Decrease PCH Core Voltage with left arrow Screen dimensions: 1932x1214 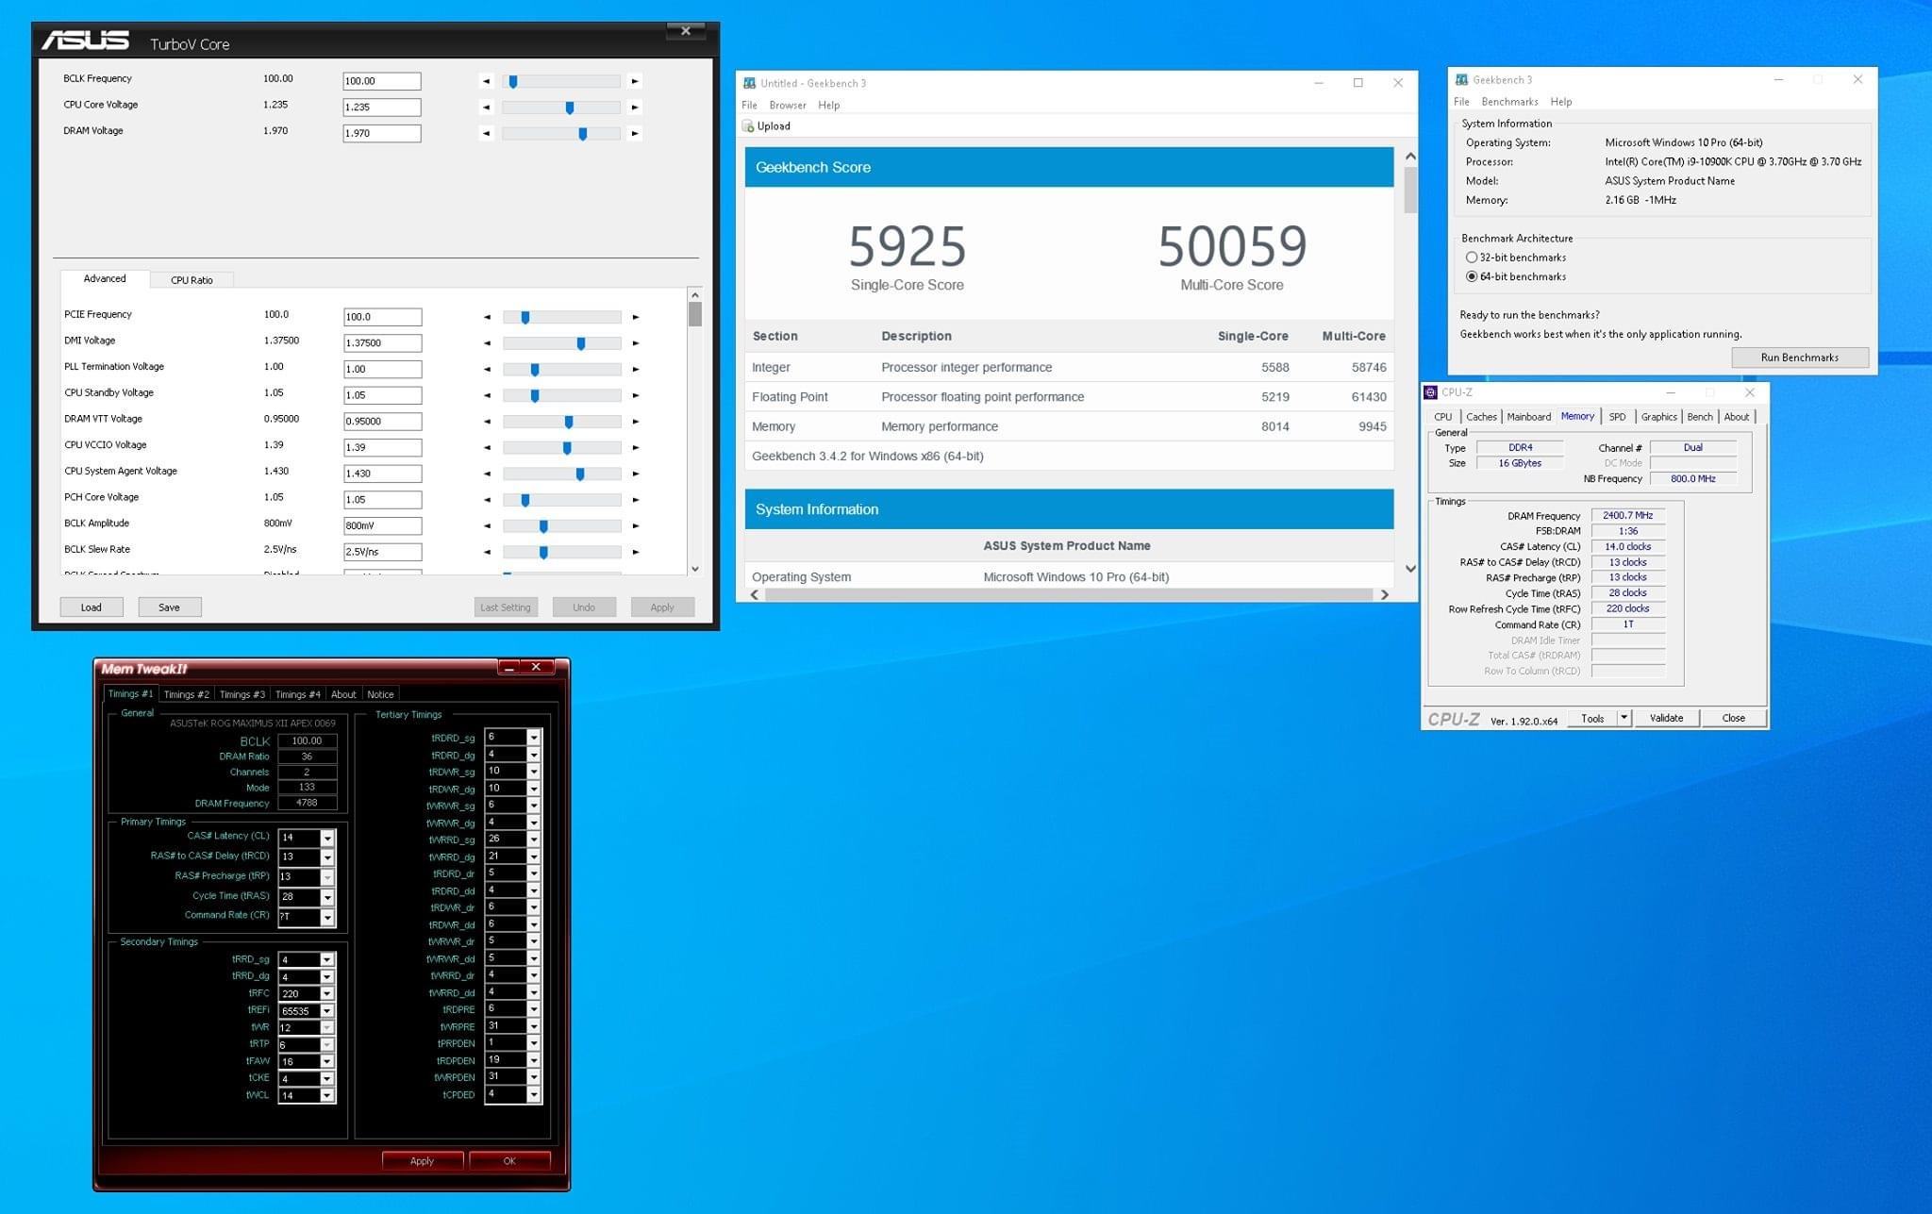point(488,500)
